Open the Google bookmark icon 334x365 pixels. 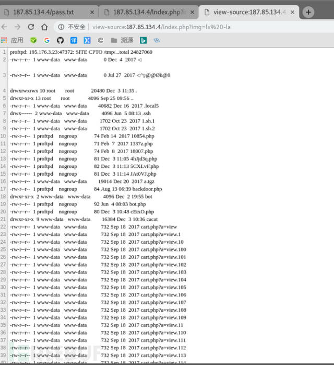pos(46,40)
